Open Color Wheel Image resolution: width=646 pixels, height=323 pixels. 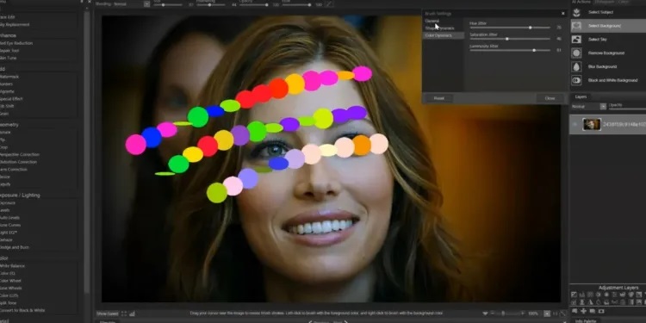(x=10, y=281)
